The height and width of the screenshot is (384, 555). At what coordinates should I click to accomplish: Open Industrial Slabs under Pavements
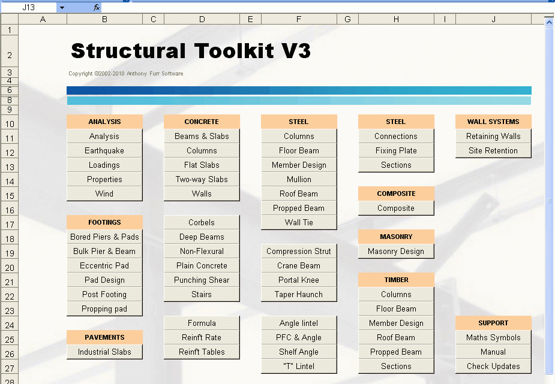point(104,352)
